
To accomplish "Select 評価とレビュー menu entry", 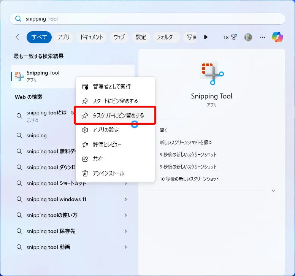I will (x=115, y=144).
